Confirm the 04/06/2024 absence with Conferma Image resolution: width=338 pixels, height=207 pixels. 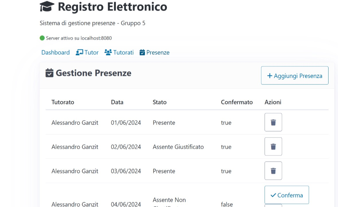click(x=287, y=195)
